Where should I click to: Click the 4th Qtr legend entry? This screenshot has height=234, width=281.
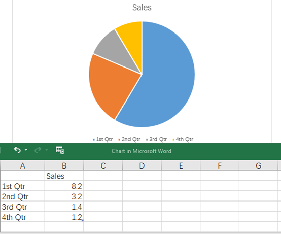pos(183,139)
